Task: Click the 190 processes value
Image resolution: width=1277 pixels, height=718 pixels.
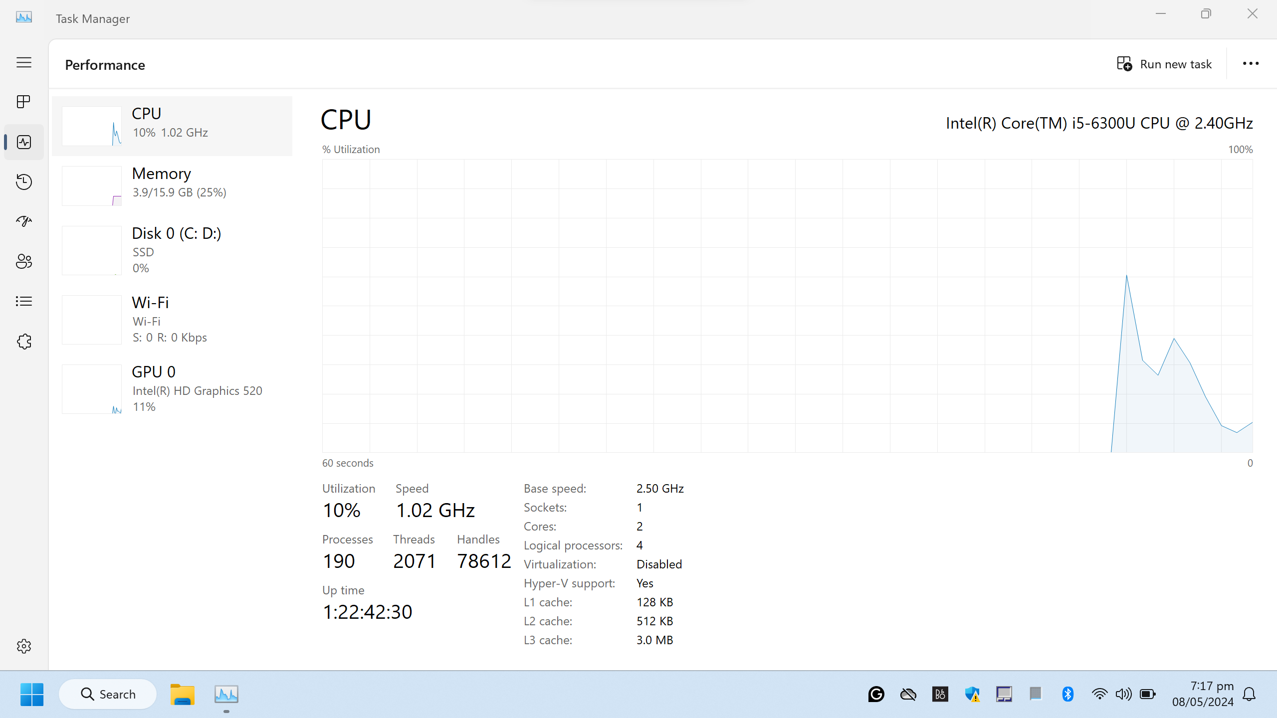Action: [339, 561]
